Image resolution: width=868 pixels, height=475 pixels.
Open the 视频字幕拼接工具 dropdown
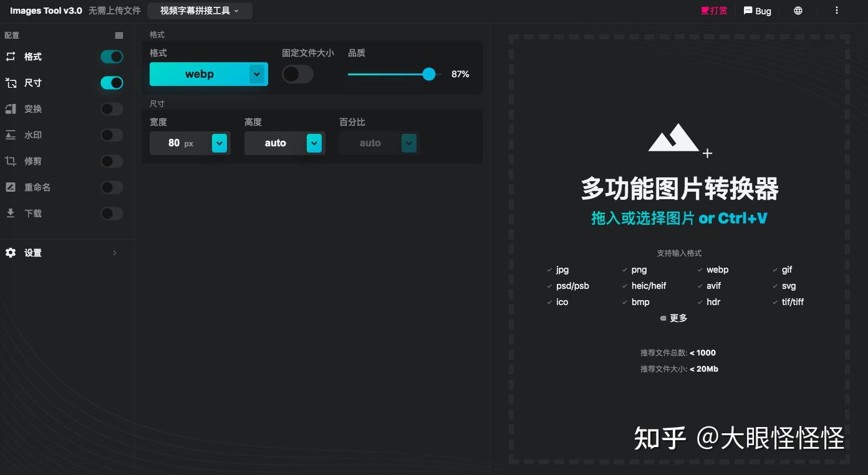click(200, 11)
